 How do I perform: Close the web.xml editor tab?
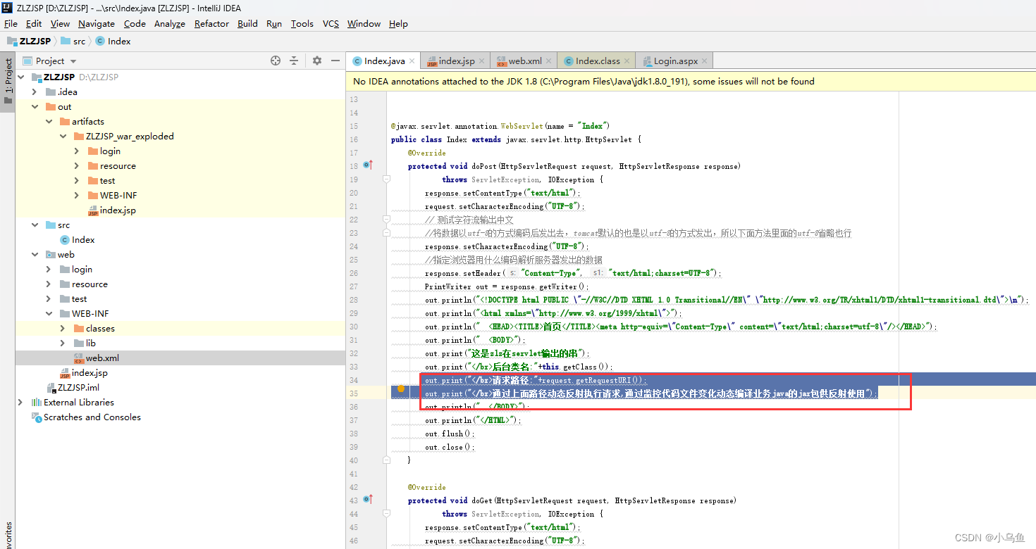(x=549, y=61)
